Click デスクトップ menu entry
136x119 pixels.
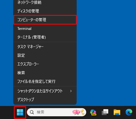[x=45, y=100]
